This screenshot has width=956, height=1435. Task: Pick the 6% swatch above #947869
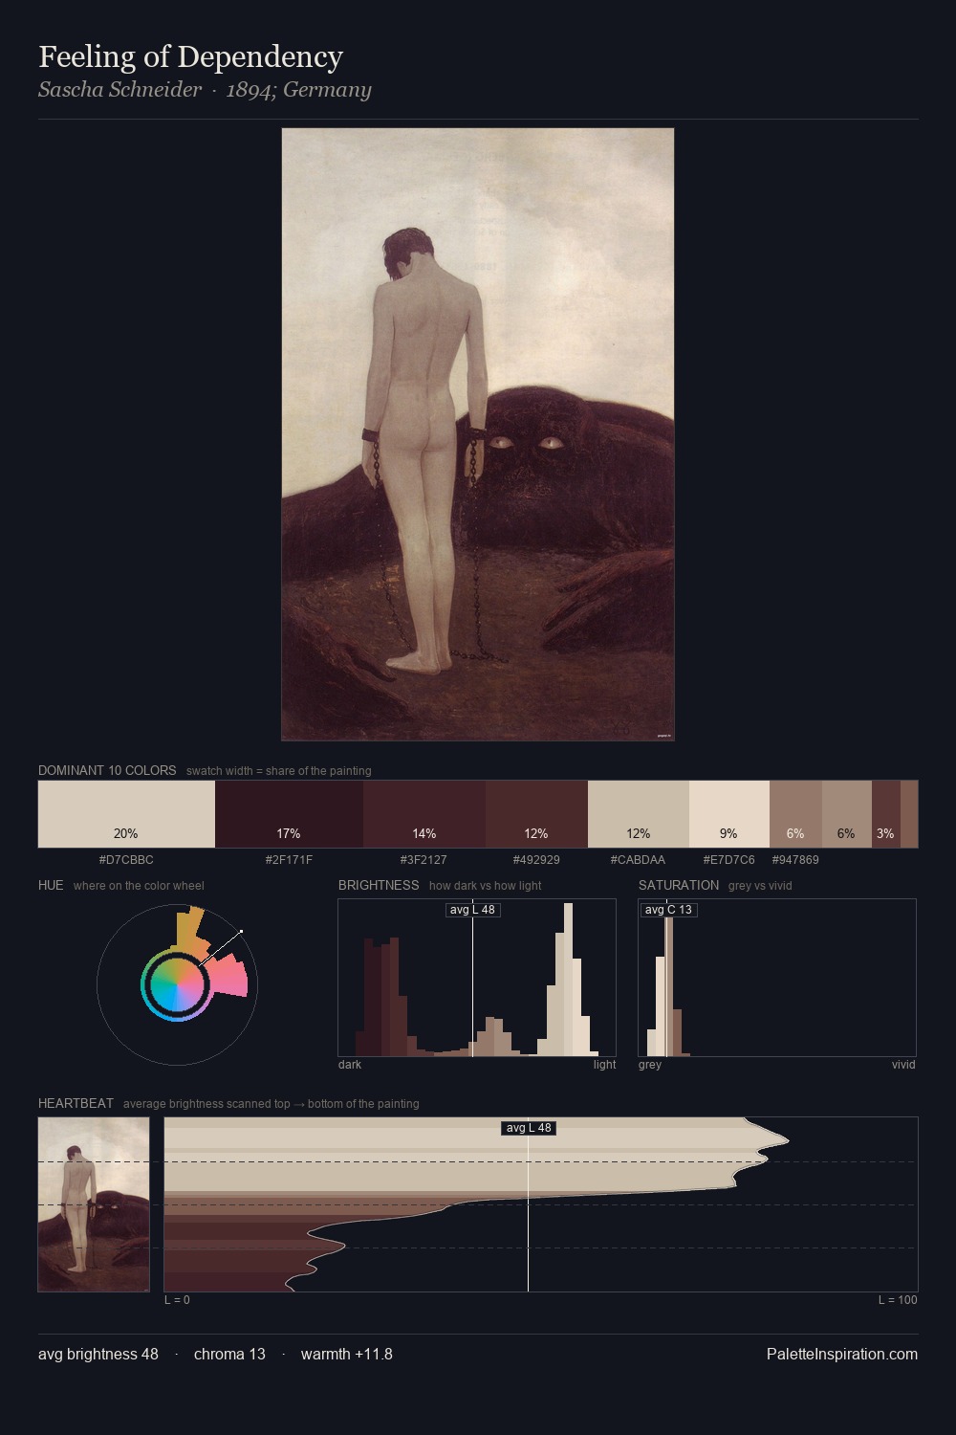point(795,814)
